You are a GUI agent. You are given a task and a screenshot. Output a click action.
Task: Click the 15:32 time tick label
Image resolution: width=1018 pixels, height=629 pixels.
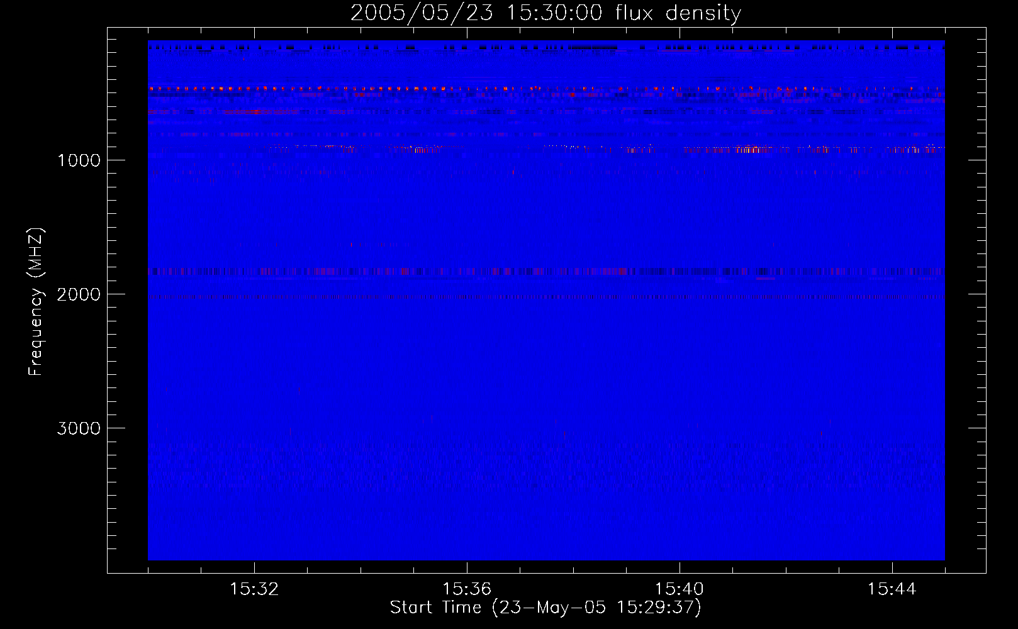tap(254, 589)
